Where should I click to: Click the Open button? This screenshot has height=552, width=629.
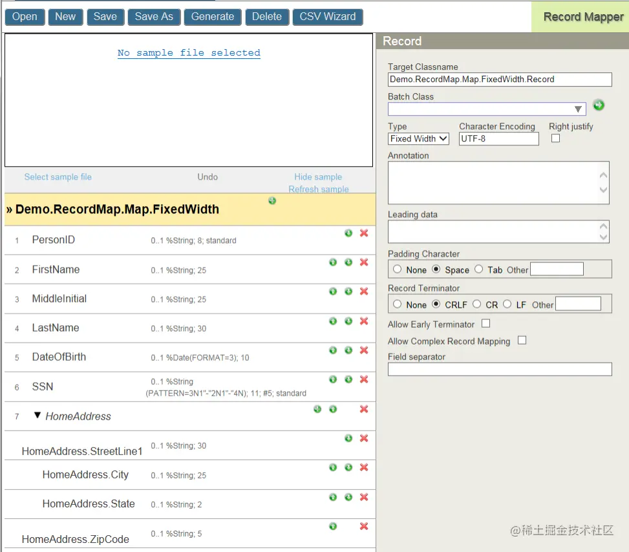click(x=25, y=17)
